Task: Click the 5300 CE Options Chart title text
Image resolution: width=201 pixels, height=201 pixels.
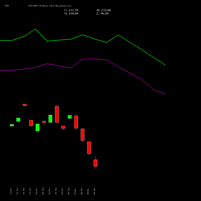Action: coord(50,6)
